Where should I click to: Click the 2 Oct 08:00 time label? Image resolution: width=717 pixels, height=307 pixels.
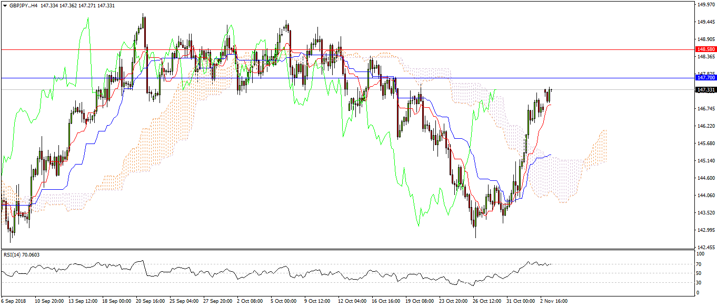[x=250, y=302]
